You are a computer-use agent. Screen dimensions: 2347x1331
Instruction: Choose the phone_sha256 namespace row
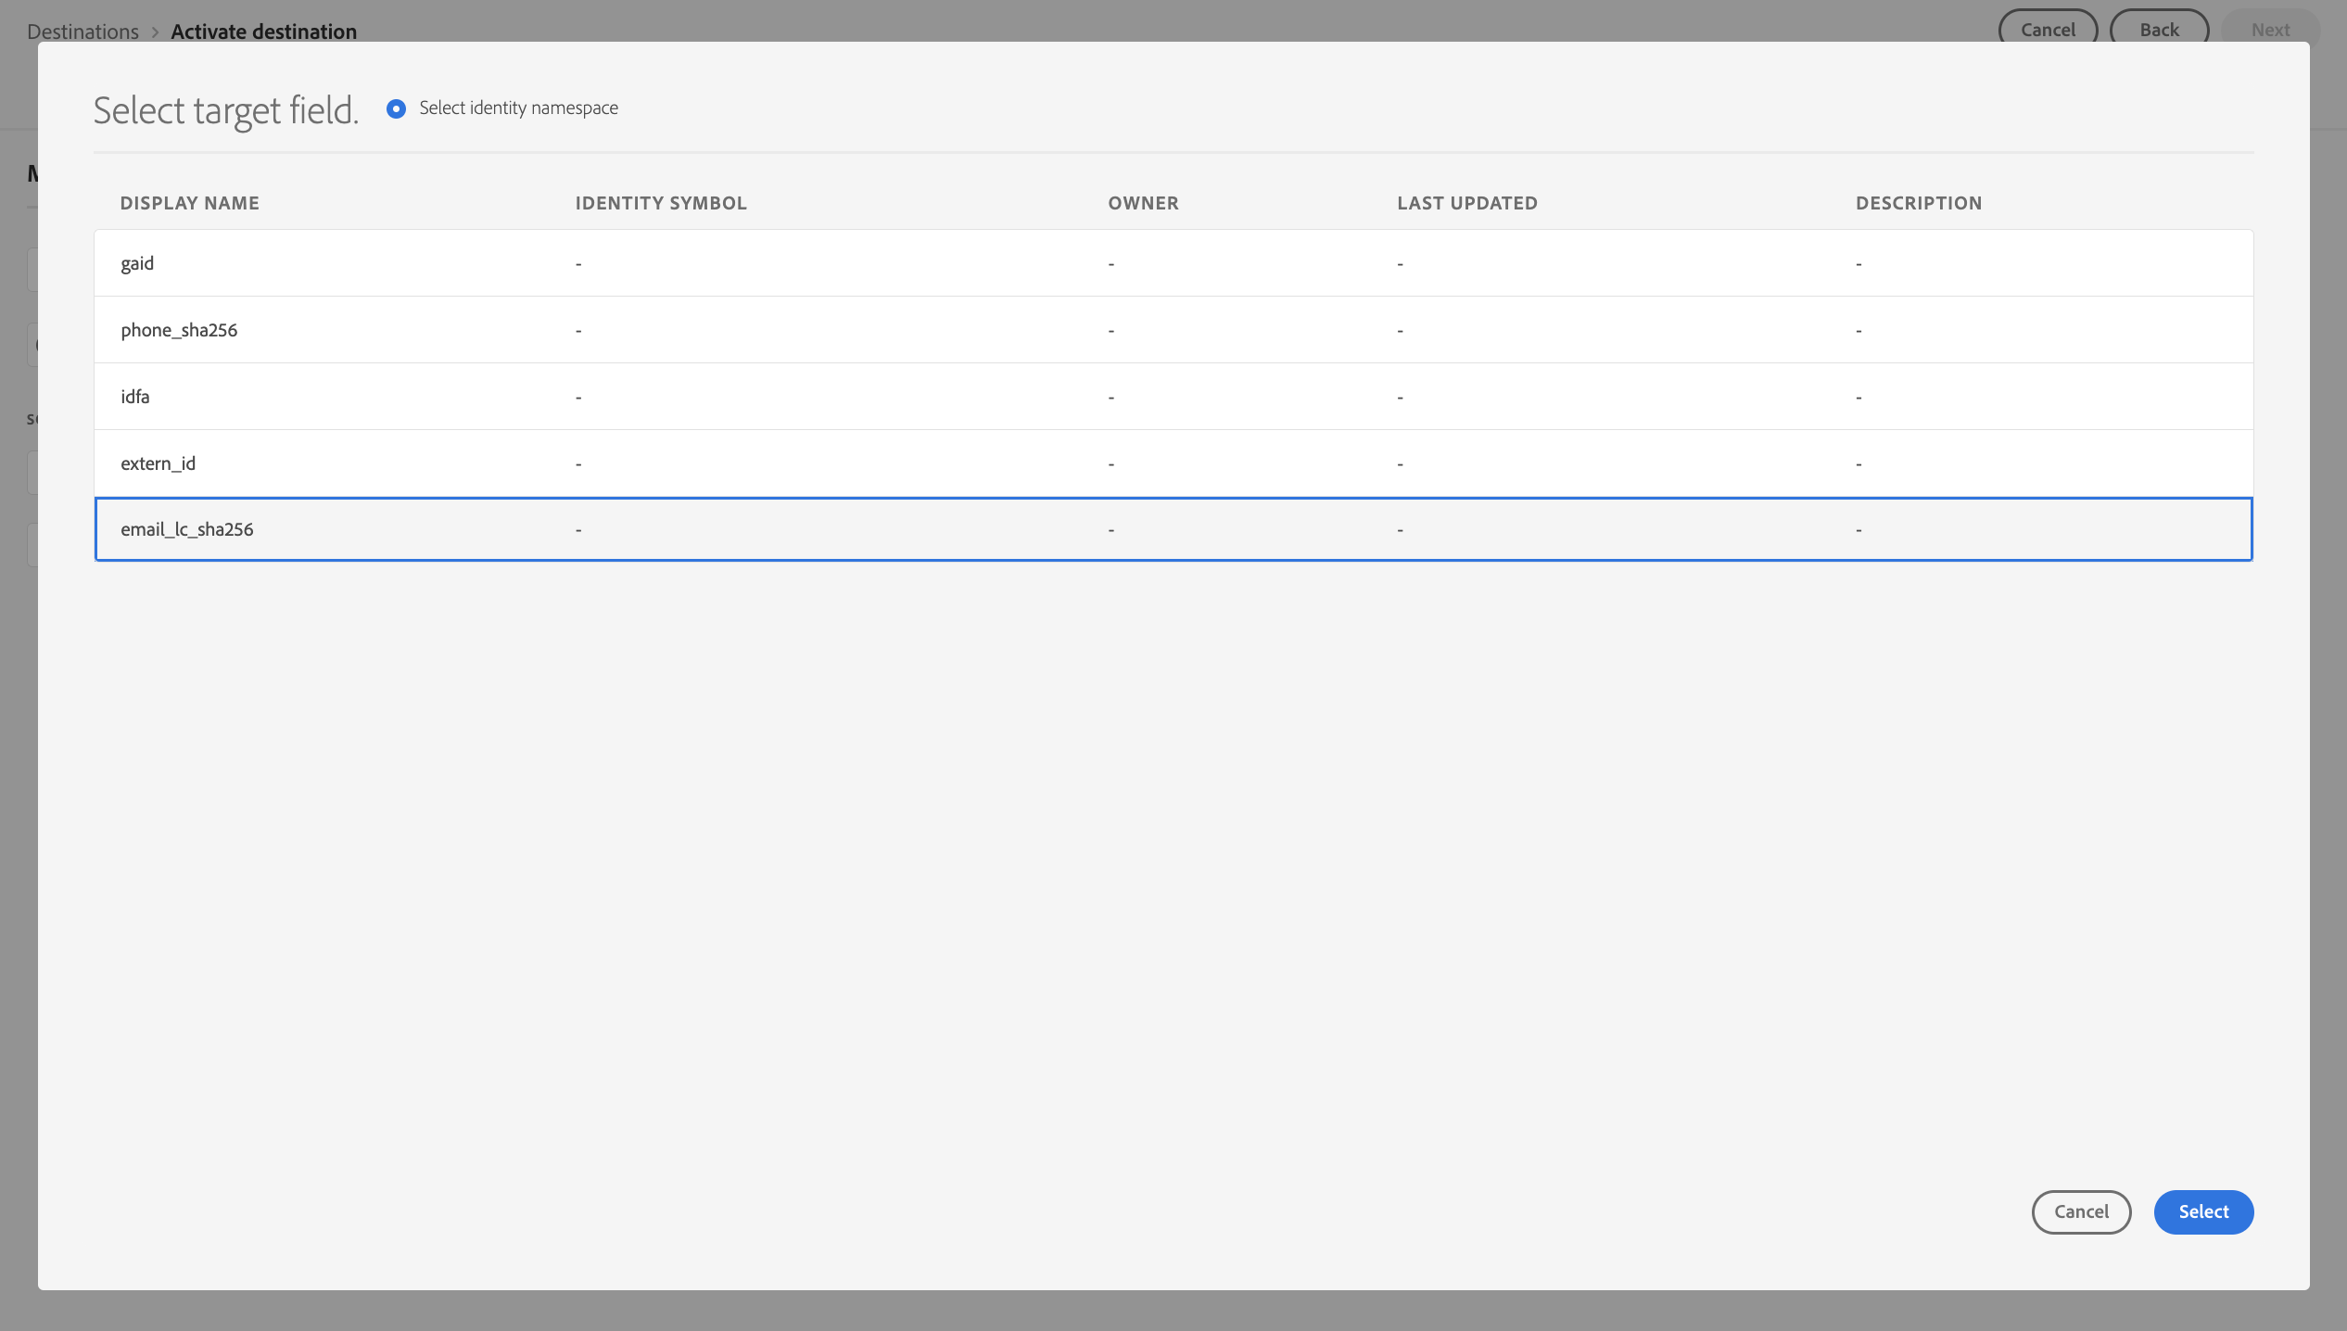pos(1173,330)
